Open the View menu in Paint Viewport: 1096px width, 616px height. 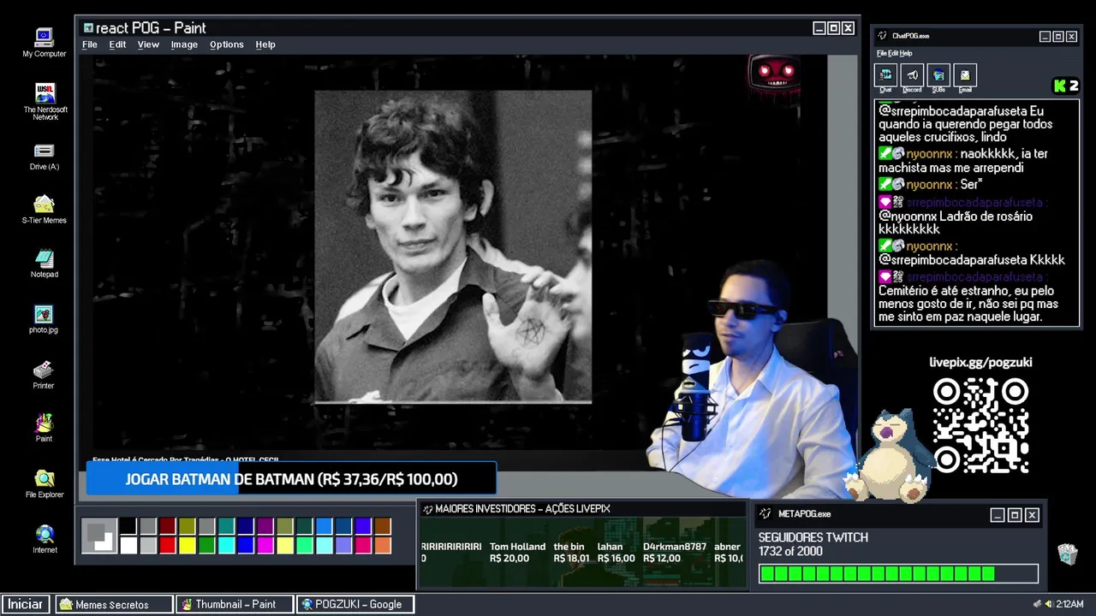[148, 44]
